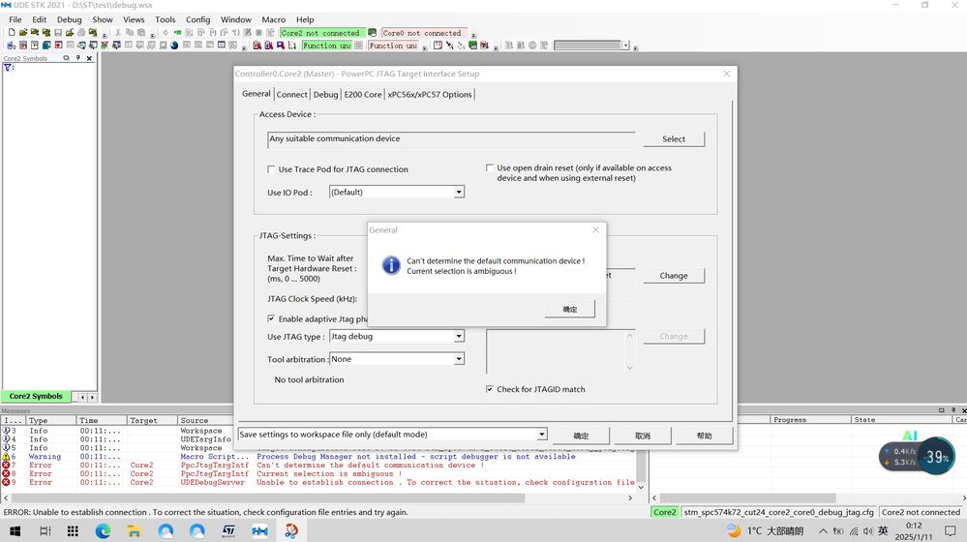The width and height of the screenshot is (967, 542).
Task: Open the Macro menu
Action: point(274,19)
